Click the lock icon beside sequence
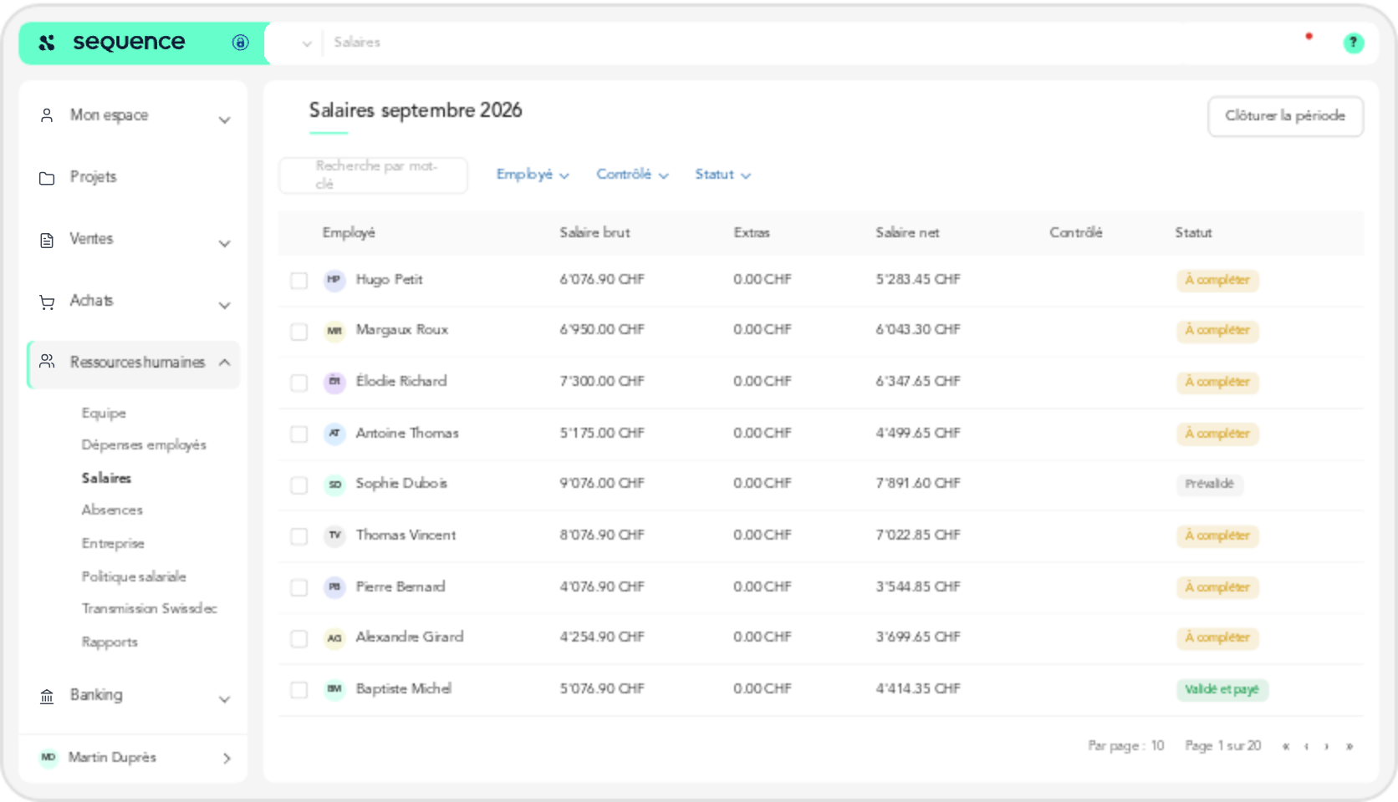Viewport: 1398px width, 802px height. [240, 43]
